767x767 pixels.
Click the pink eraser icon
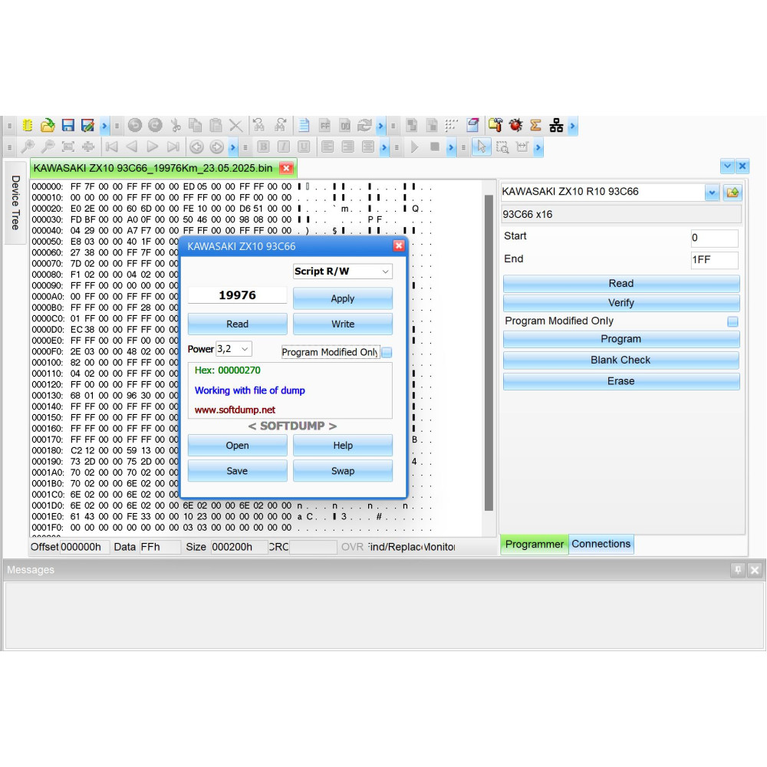472,125
